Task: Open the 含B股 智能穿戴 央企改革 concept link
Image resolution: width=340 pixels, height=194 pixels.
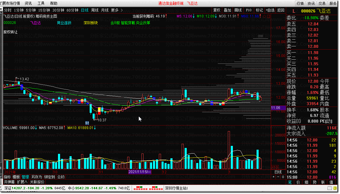Action: click(130, 23)
